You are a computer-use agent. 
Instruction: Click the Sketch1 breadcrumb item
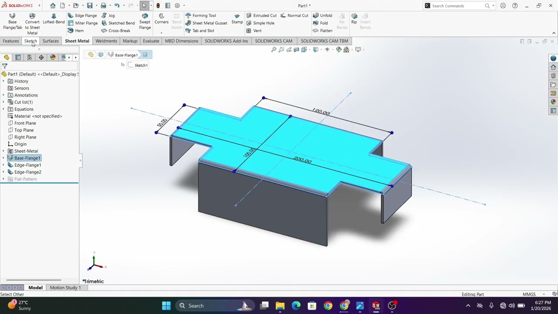pos(138,65)
